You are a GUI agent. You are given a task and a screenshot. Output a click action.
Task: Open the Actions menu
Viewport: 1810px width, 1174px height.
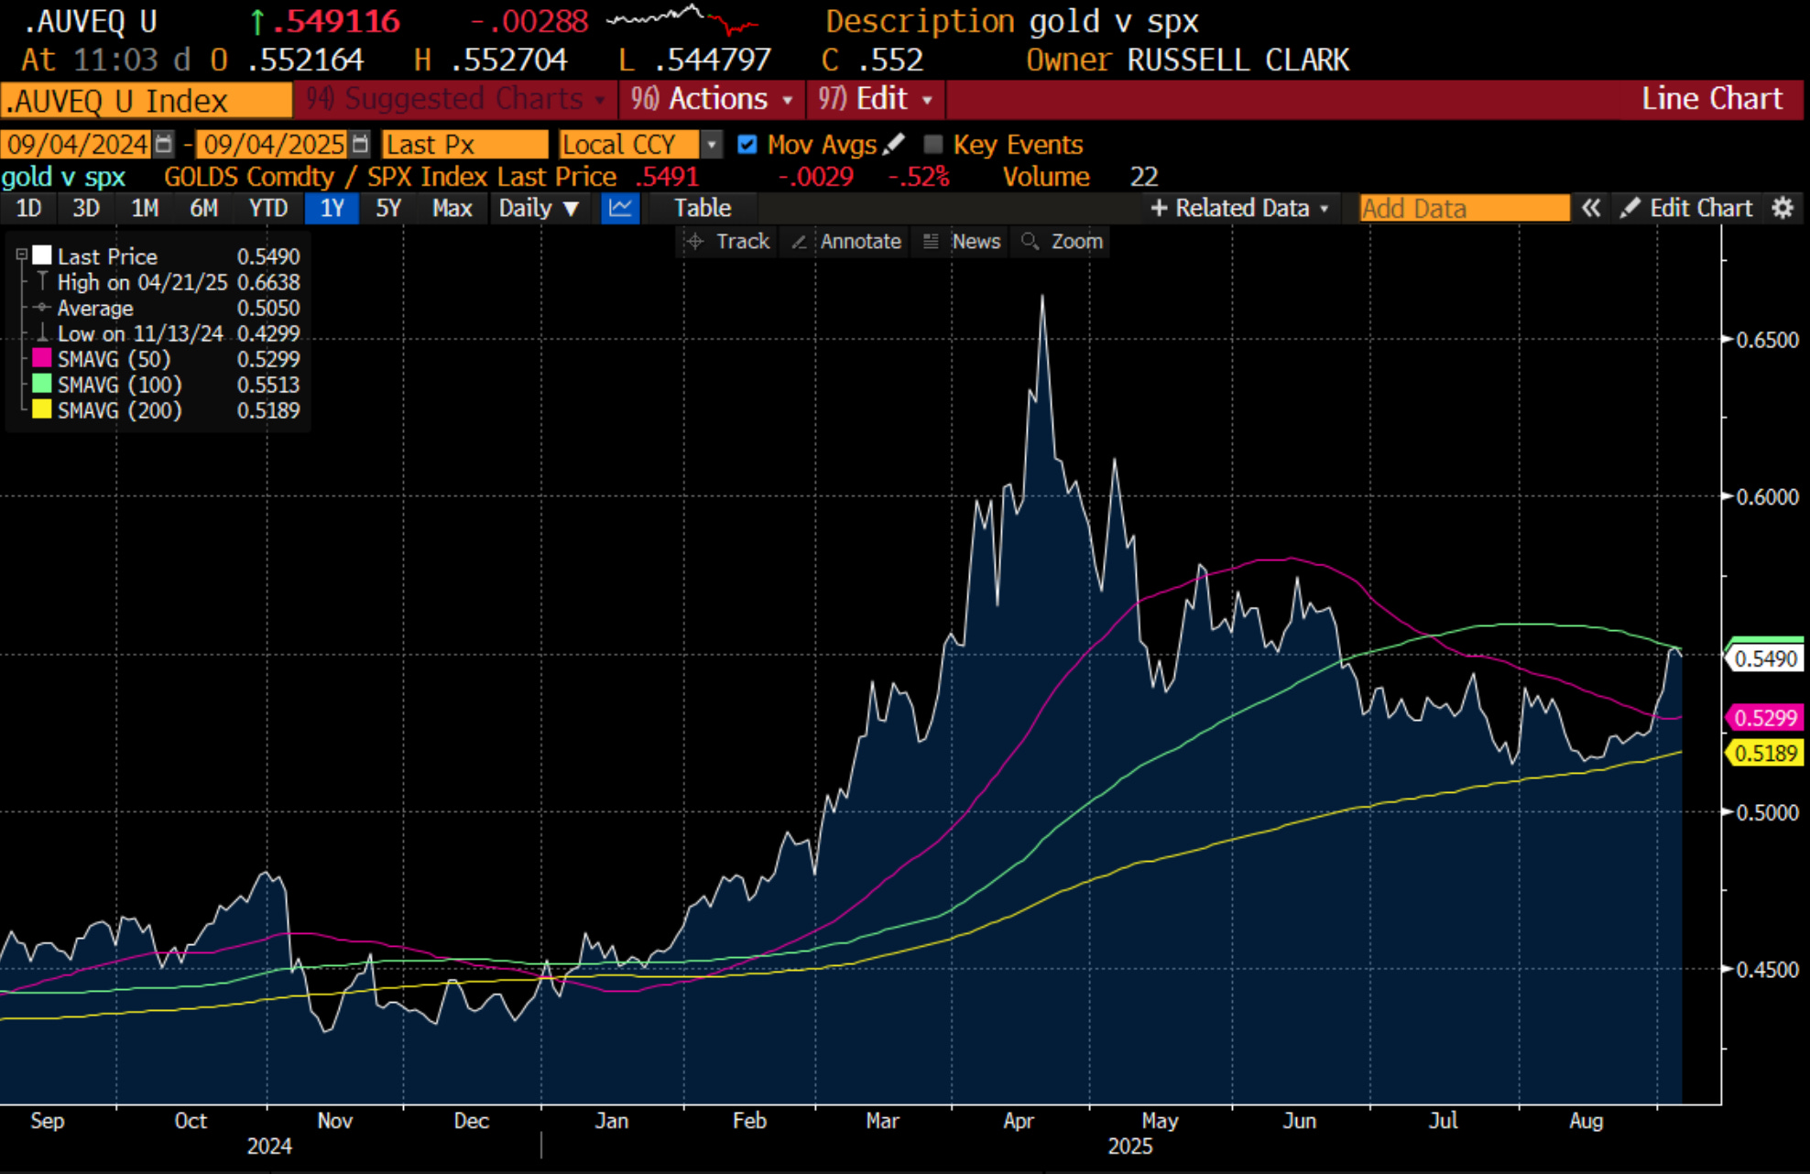click(712, 99)
